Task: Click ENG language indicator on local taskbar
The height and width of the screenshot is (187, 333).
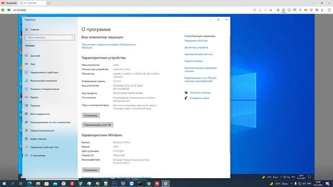Action: [x=309, y=183]
